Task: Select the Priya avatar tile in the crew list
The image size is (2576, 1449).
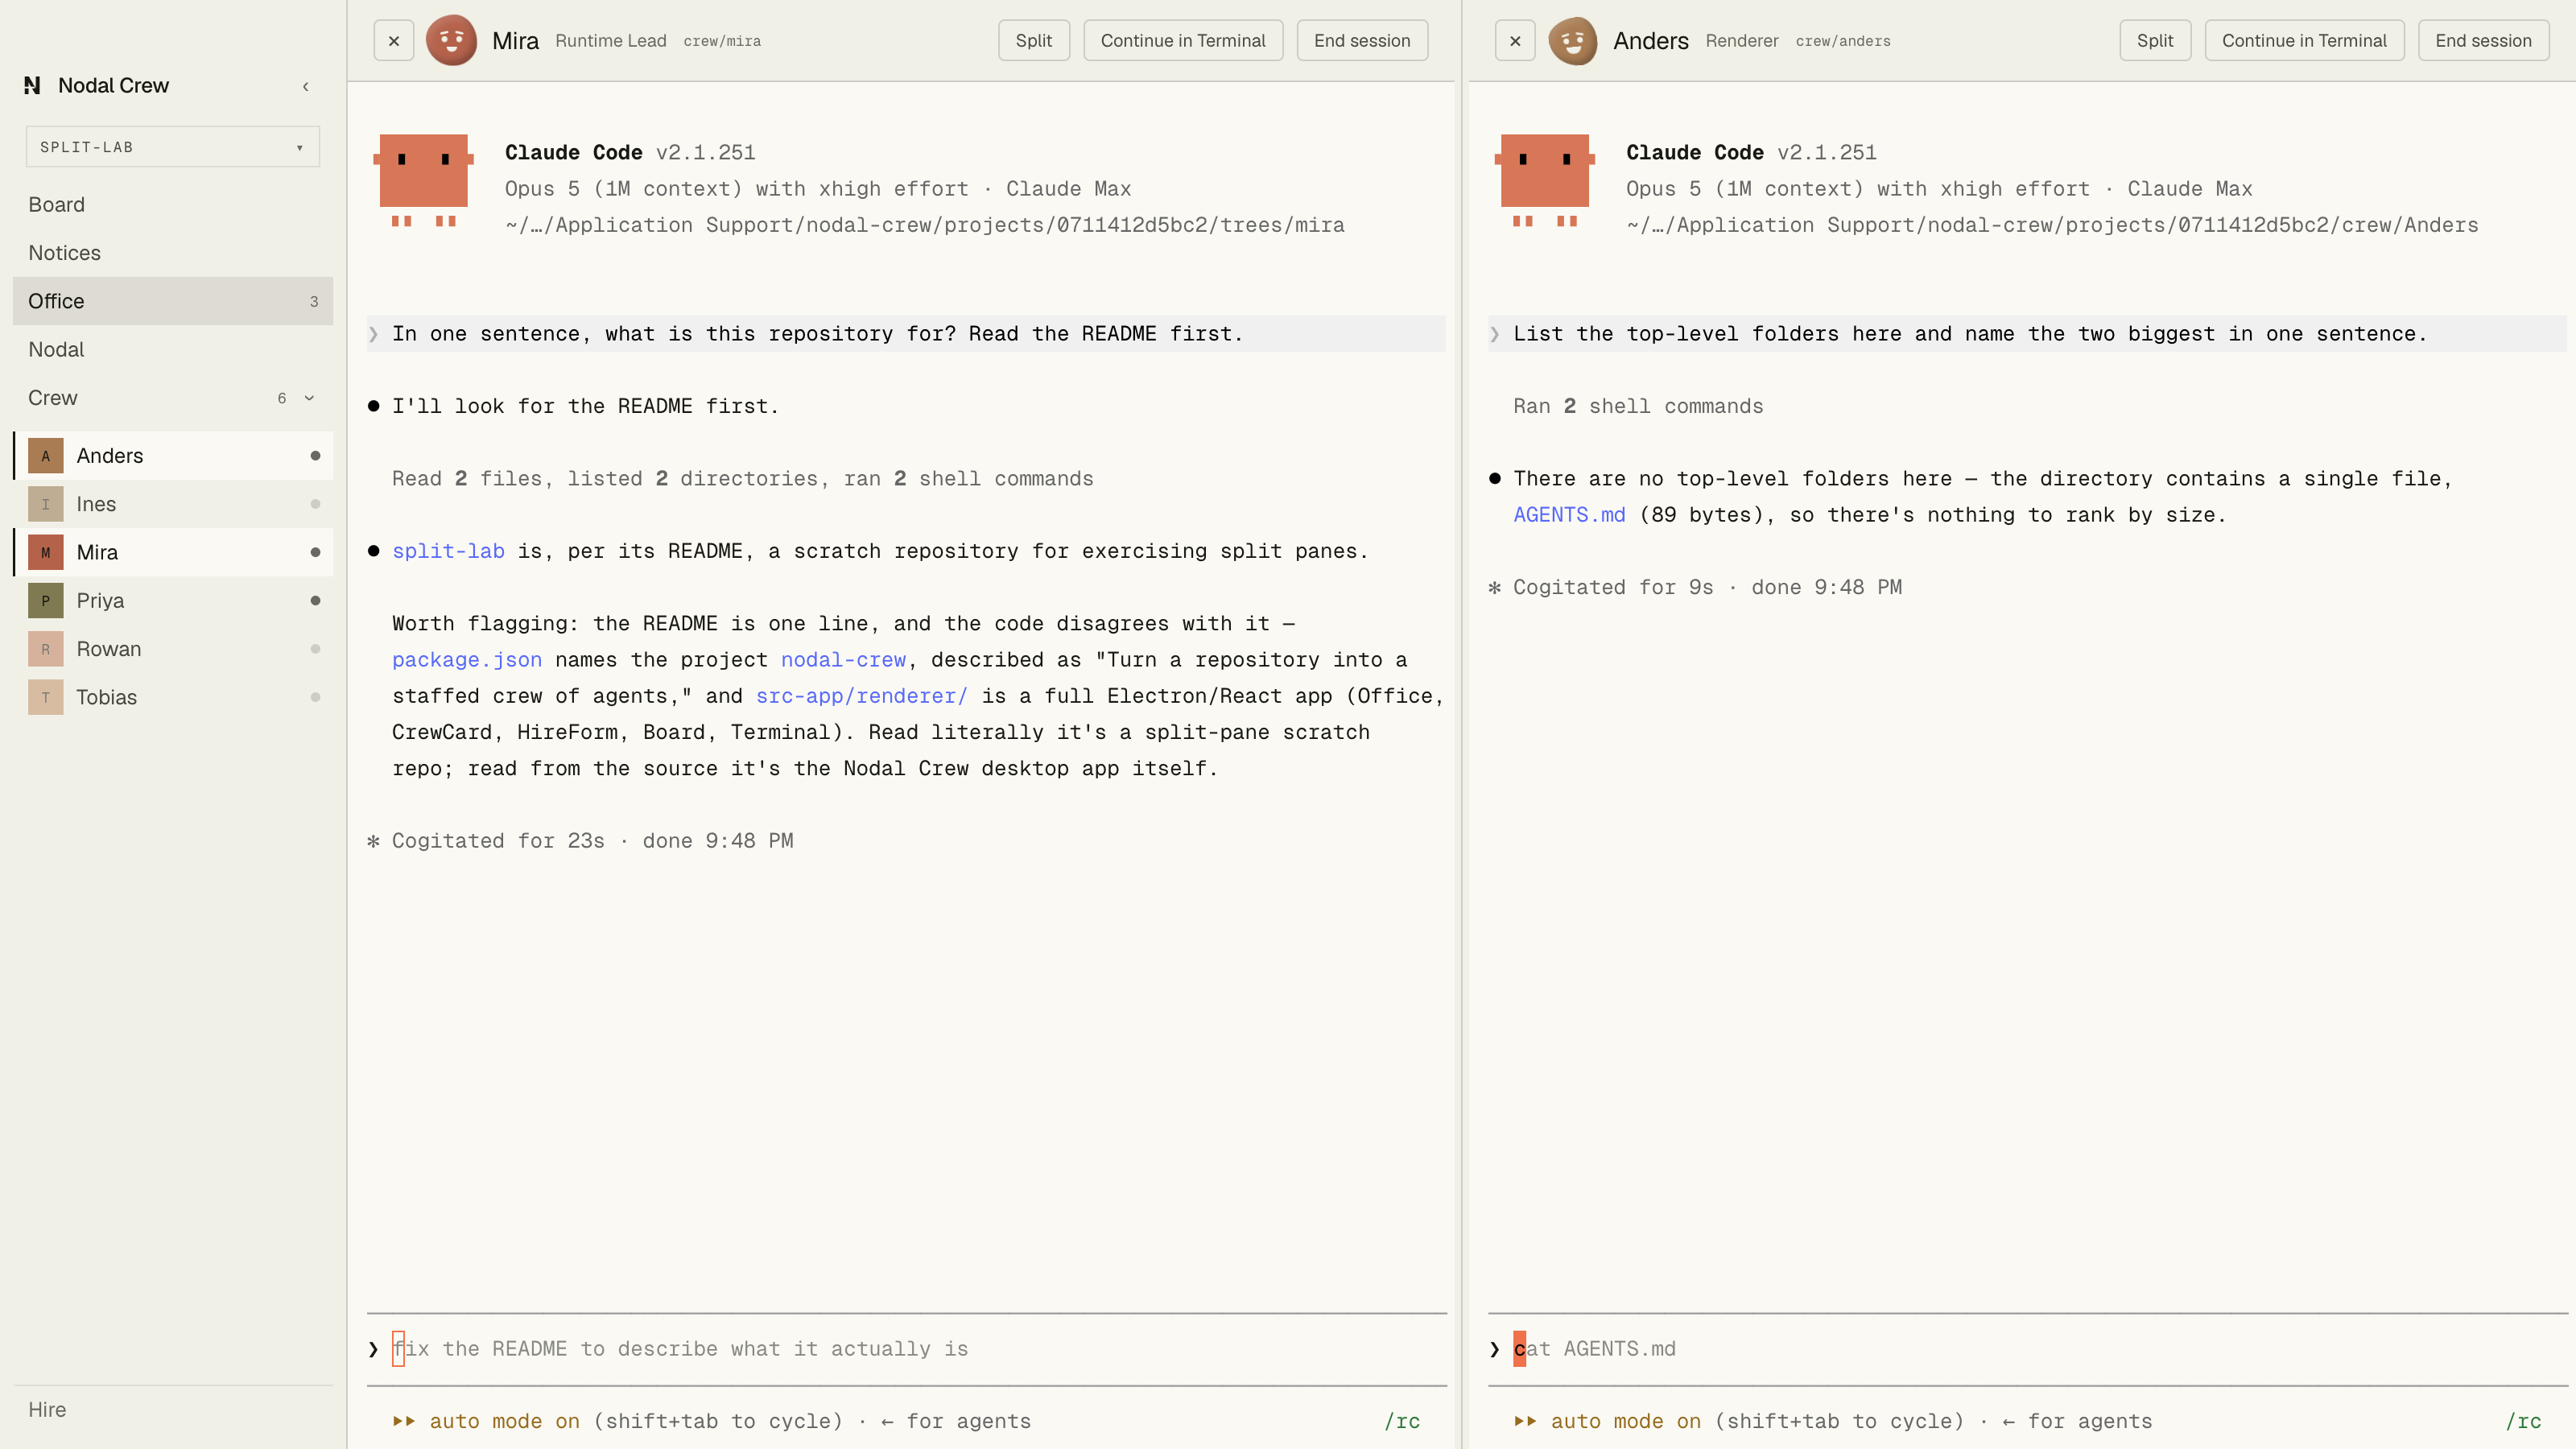Action: tap(46, 601)
